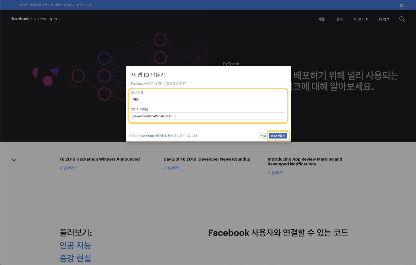Click Introducing App Review Merging headline
The width and height of the screenshot is (416, 265).
click(305, 161)
